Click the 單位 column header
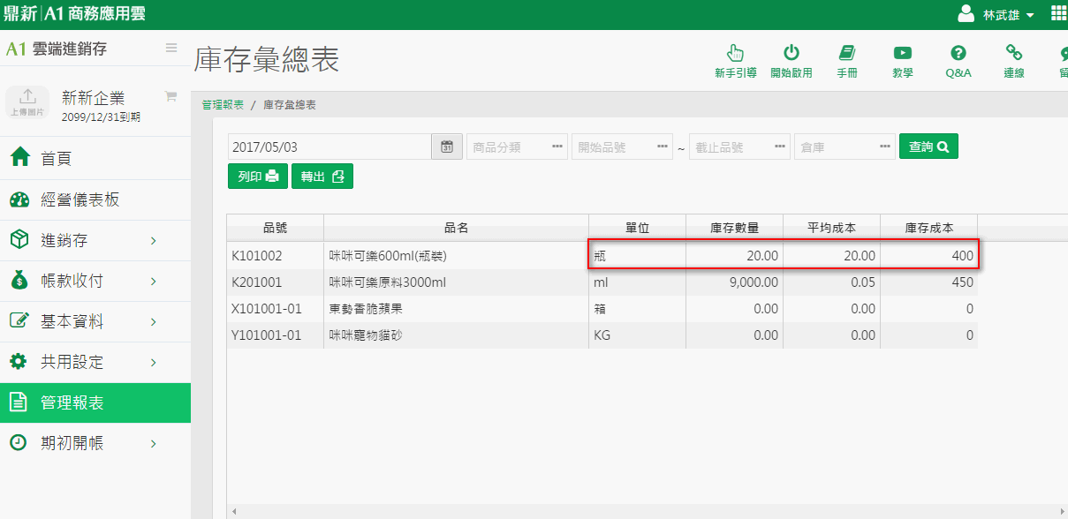Viewport: 1068px width, 519px height. coord(637,228)
